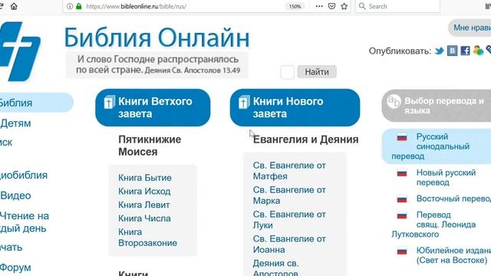This screenshot has height=276, width=491.
Task: Open the site information icon in the address bar
Action: 70,6
